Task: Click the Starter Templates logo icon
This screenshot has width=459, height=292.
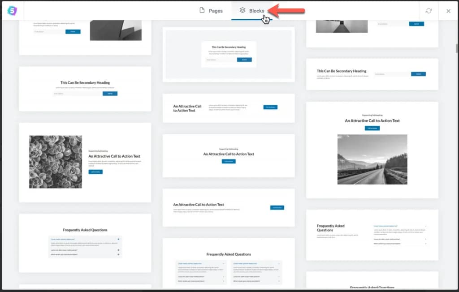Action: click(x=12, y=11)
